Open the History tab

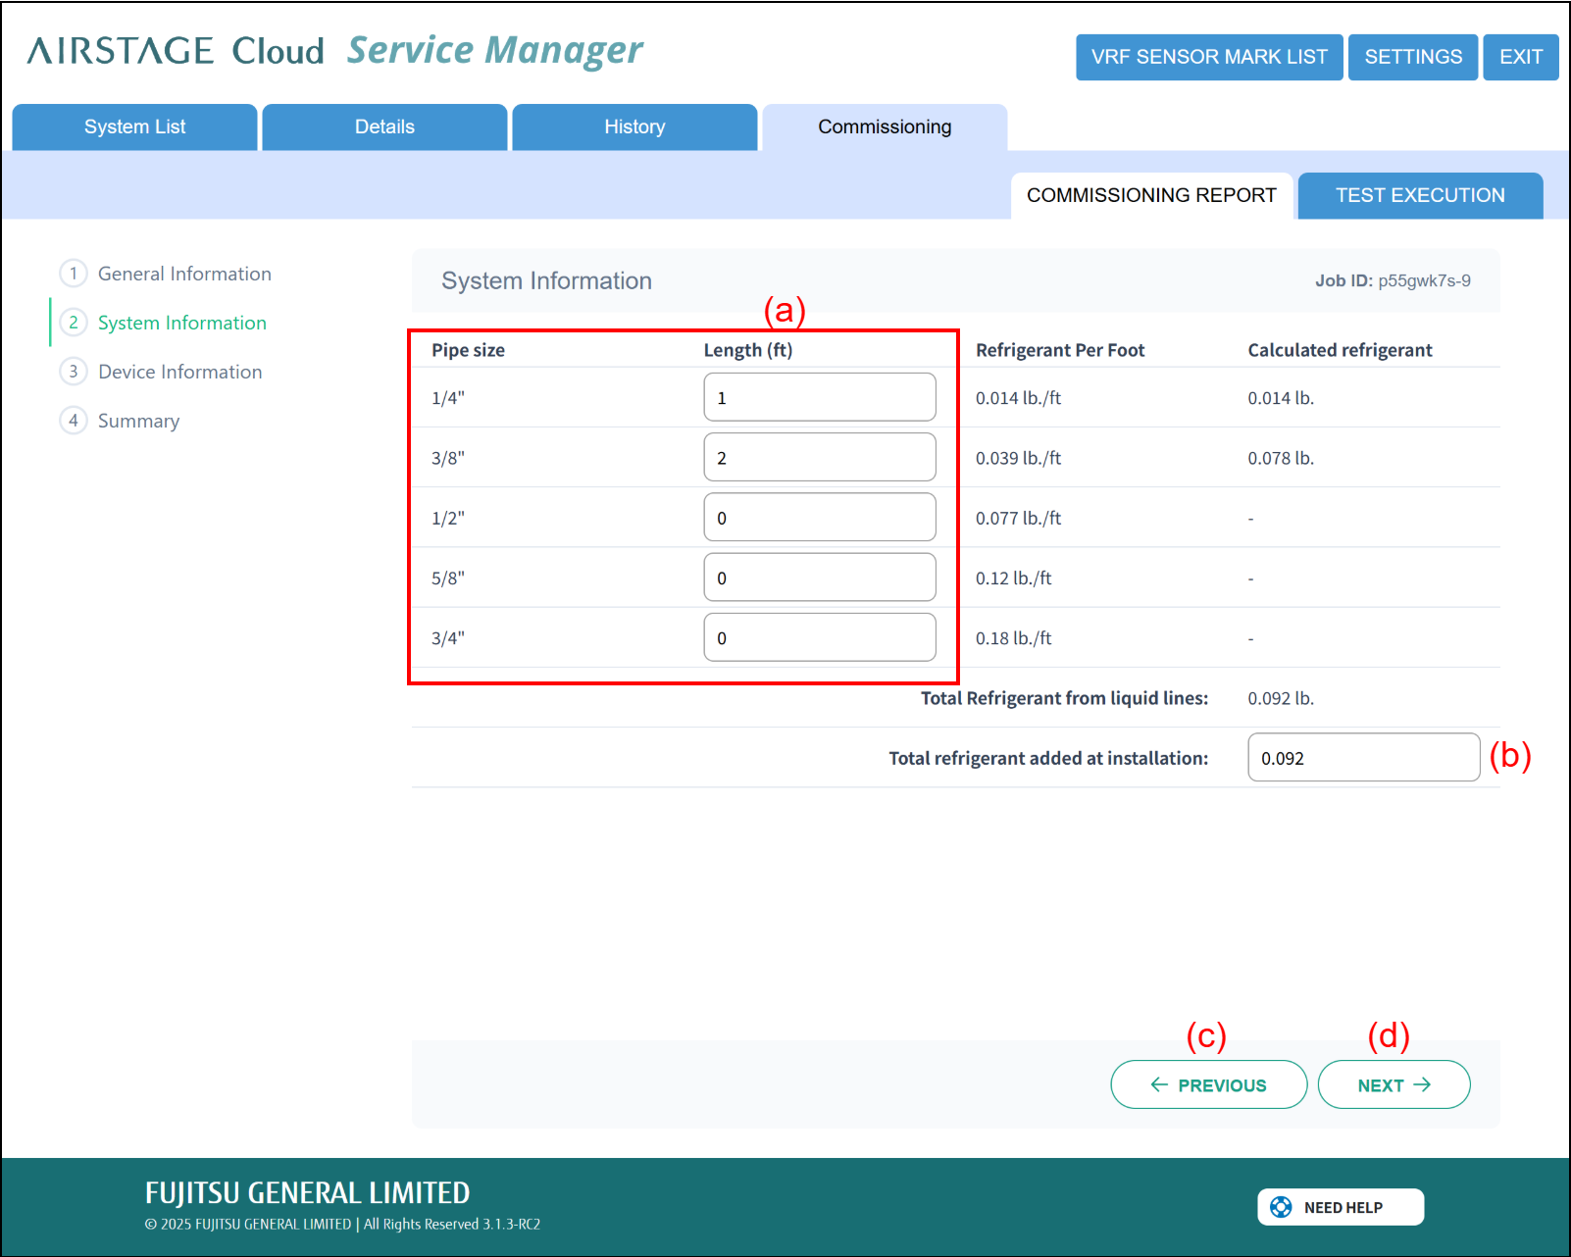[634, 127]
